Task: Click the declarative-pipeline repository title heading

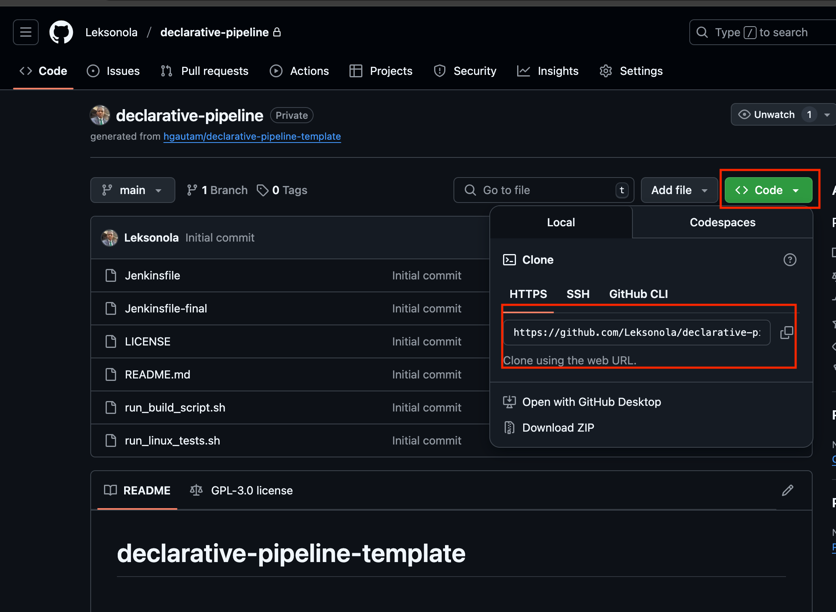Action: coord(189,116)
